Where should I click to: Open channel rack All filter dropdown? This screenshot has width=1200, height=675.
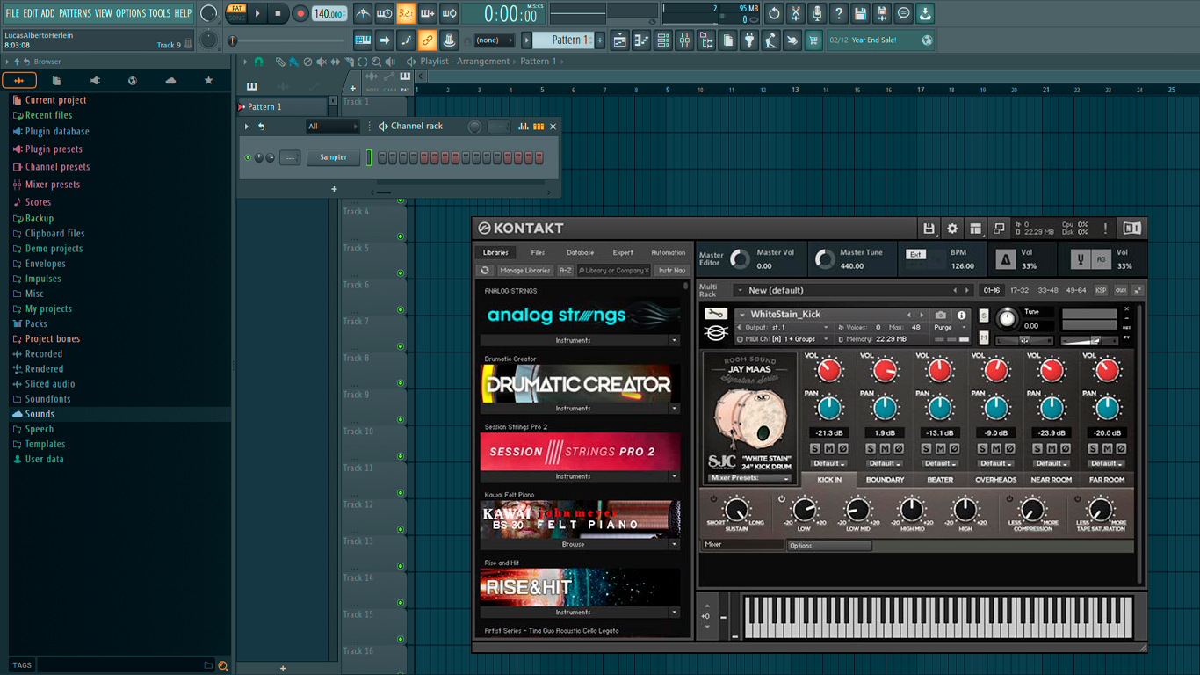pos(332,127)
